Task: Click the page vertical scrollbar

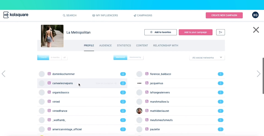Action: (263, 76)
